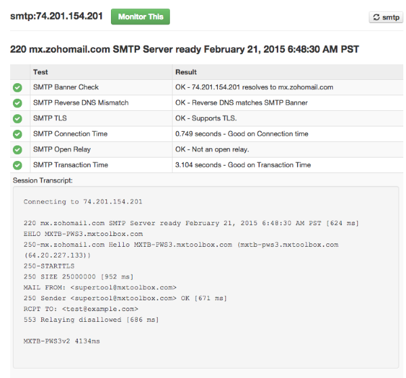Click green check icon for Reverse DNS Mismatch
The image size is (406, 378).
coord(18,103)
